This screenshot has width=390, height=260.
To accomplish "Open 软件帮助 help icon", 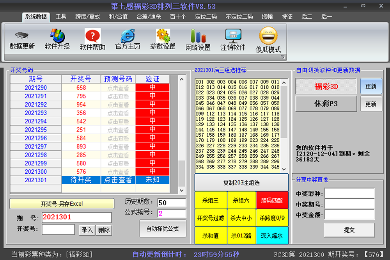I will coord(93,36).
